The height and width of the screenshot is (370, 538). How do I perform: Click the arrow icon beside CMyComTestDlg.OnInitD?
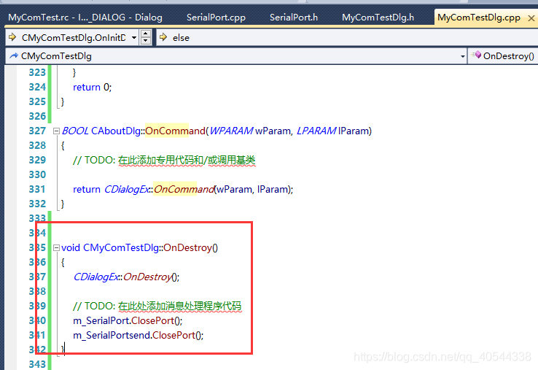[x=12, y=37]
